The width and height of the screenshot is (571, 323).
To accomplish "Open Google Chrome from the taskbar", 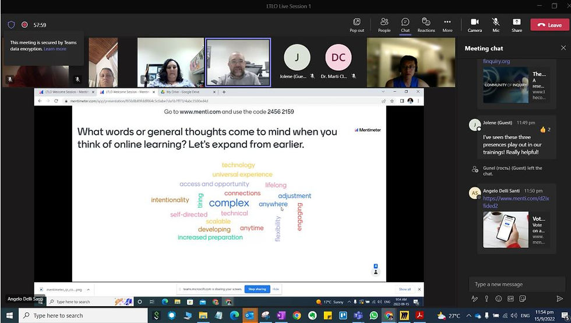I will coord(297,315).
